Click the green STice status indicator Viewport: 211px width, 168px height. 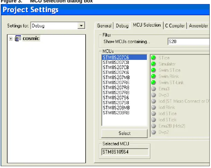pos(154,58)
